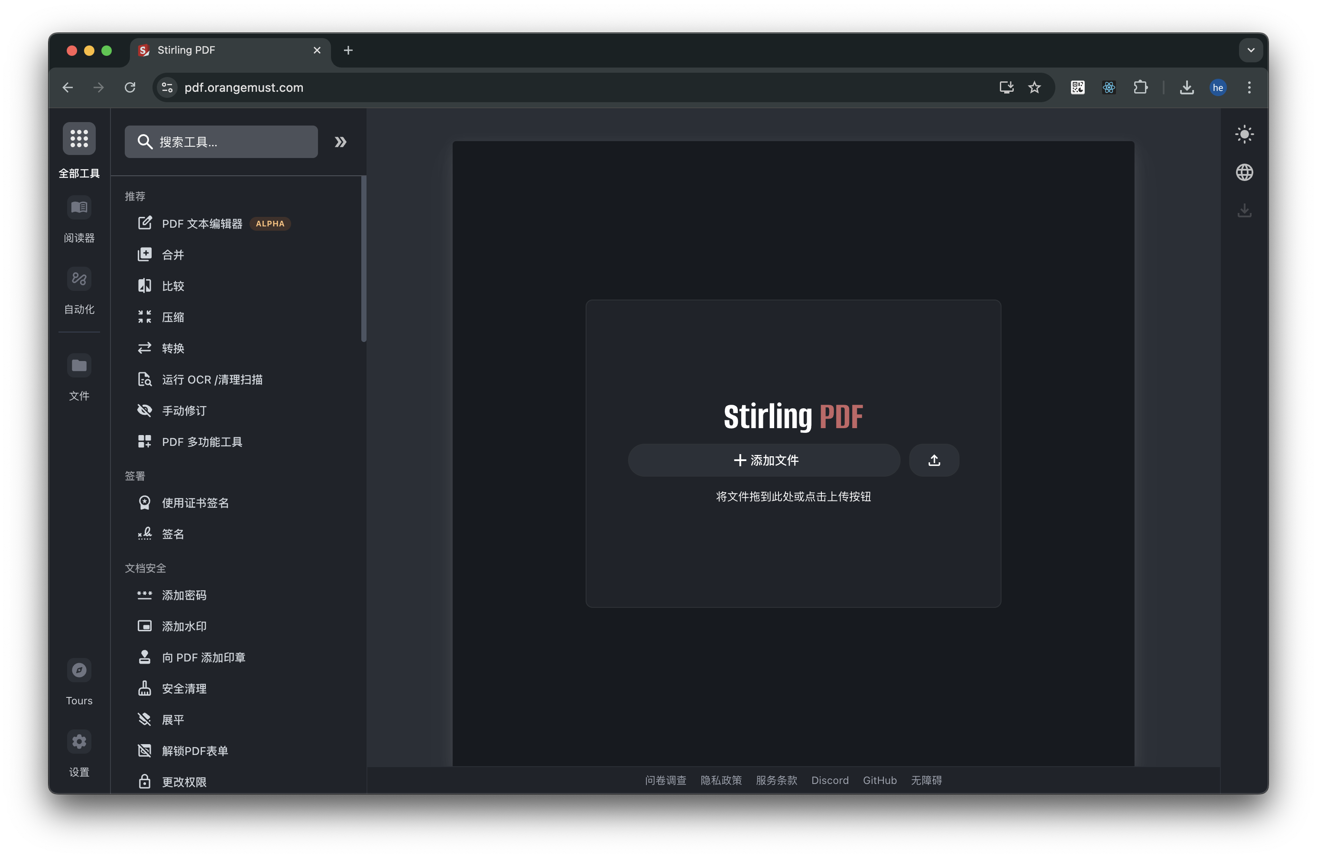Open a new browser tab
The image size is (1317, 858).
(x=348, y=50)
